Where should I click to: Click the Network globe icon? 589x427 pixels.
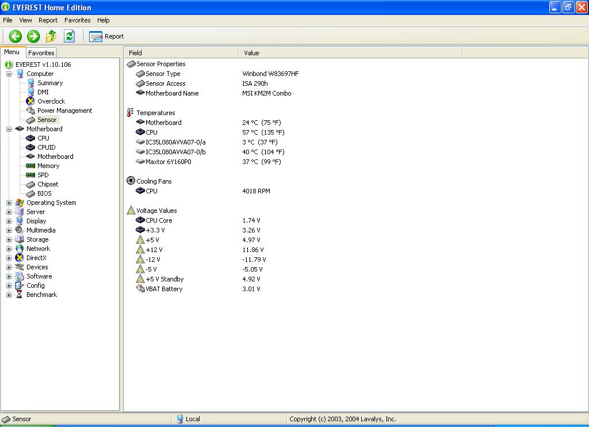[20, 249]
